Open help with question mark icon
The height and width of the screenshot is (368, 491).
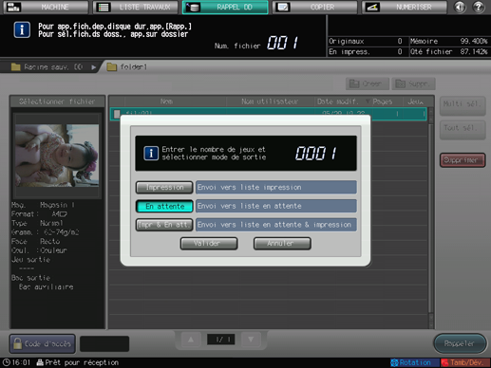pos(479,7)
